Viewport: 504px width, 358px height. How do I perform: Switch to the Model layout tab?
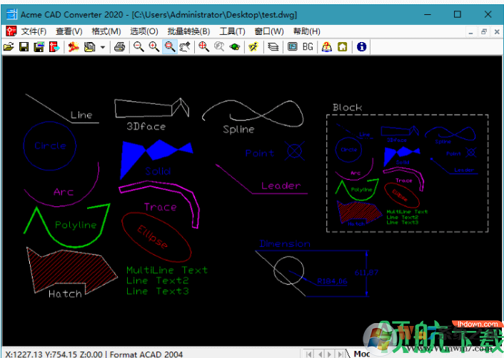coord(361,354)
